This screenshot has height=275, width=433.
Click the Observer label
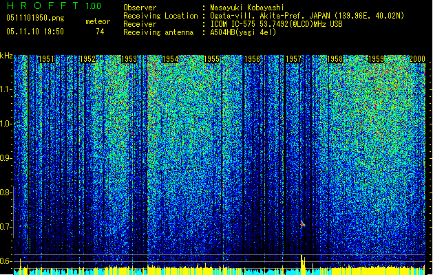pos(140,8)
